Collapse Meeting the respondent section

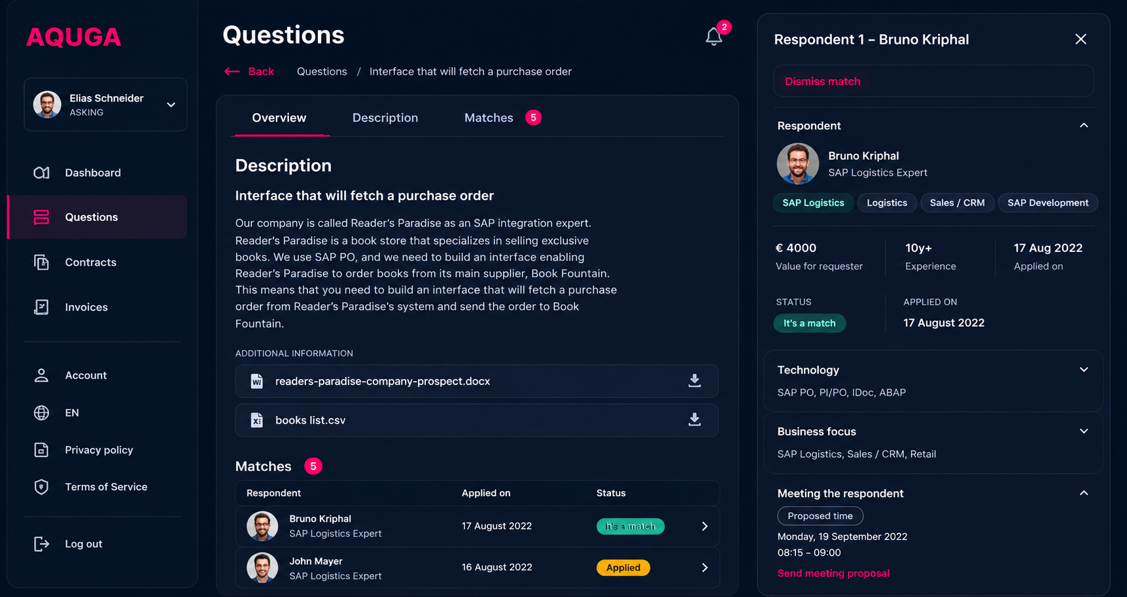pyautogui.click(x=1084, y=493)
